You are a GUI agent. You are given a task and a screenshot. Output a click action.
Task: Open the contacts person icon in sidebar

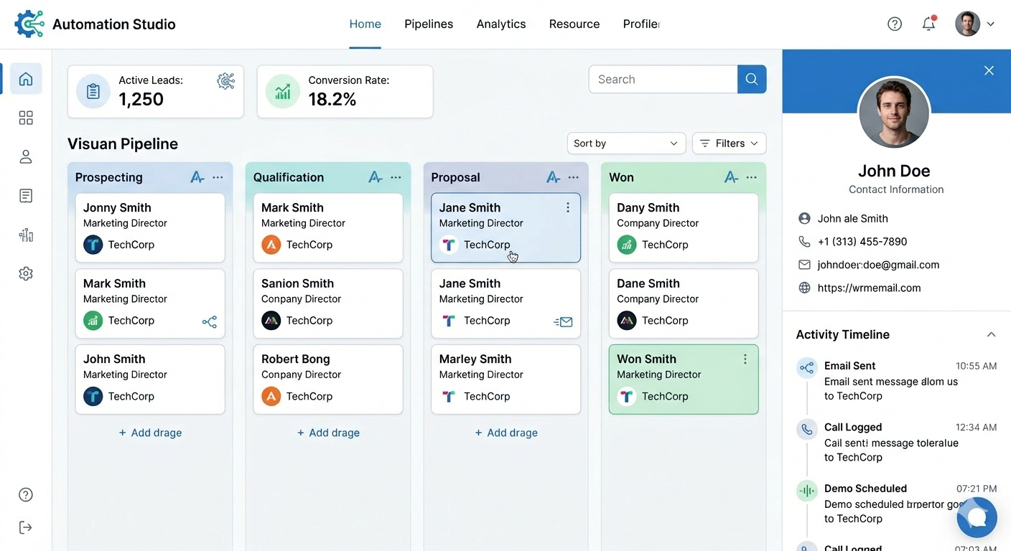click(26, 156)
